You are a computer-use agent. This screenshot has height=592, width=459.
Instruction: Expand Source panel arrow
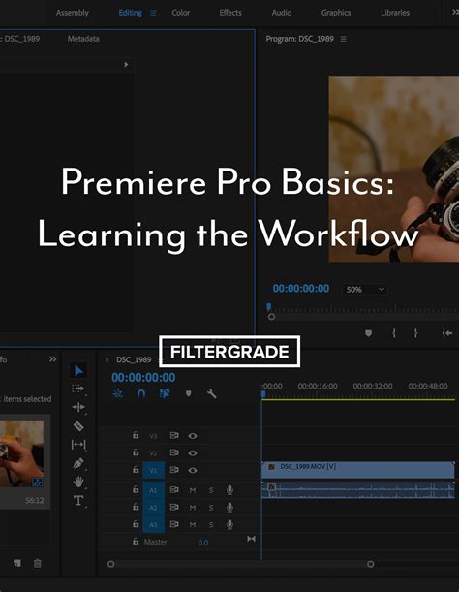126,65
